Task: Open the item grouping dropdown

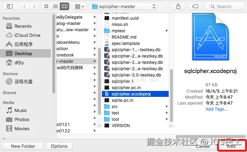Action: click(x=79, y=6)
